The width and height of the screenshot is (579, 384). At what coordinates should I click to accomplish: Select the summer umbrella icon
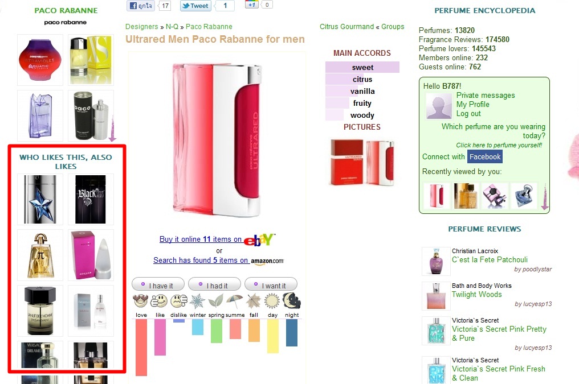coord(235,301)
